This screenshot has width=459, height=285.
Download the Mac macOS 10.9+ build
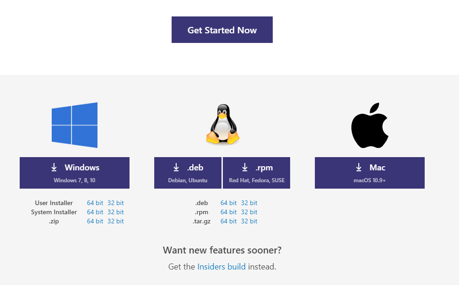370,173
